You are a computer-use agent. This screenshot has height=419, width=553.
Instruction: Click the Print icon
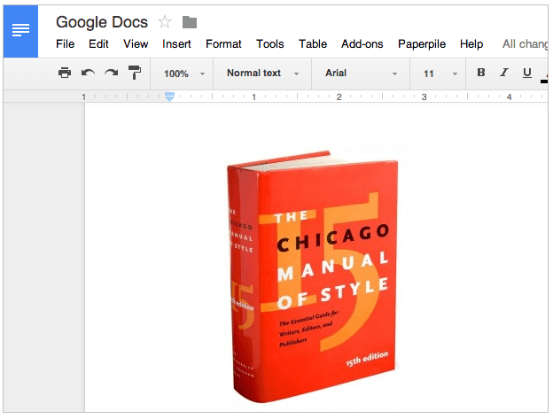click(65, 73)
